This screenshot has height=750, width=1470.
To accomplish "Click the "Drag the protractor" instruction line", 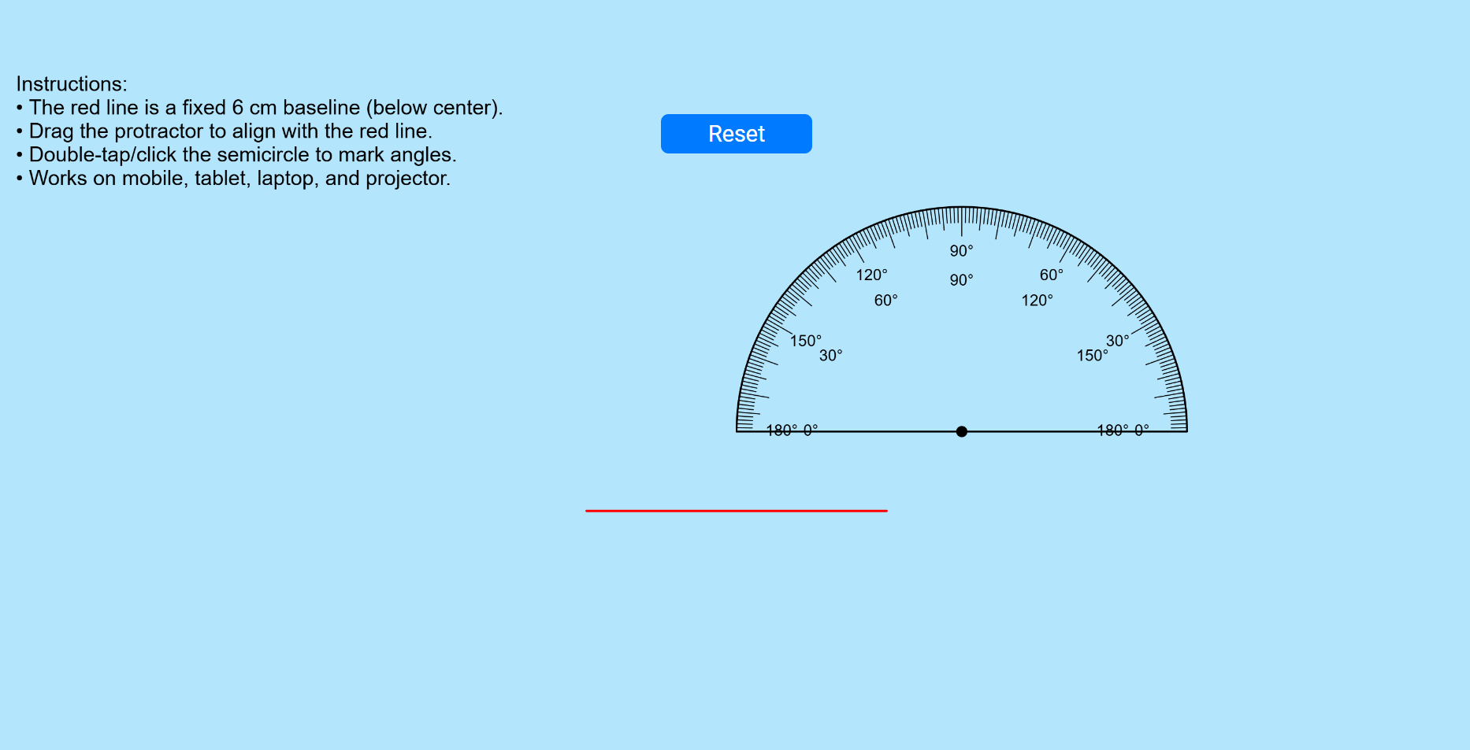I will (x=230, y=131).
